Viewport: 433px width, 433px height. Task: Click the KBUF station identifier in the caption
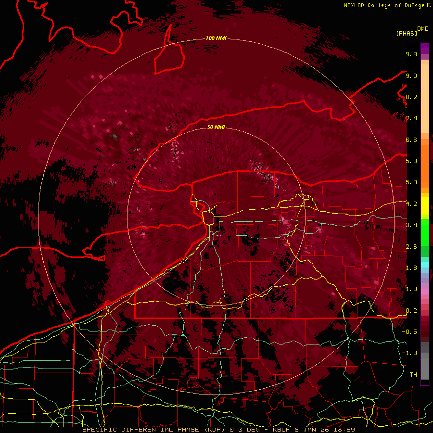point(281,430)
